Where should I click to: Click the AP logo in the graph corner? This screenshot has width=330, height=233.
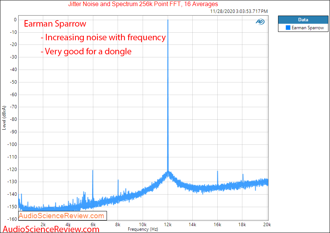tap(260, 22)
